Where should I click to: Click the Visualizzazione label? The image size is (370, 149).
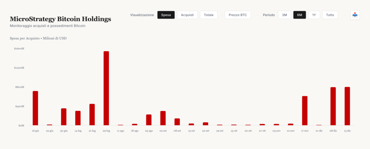point(142,15)
